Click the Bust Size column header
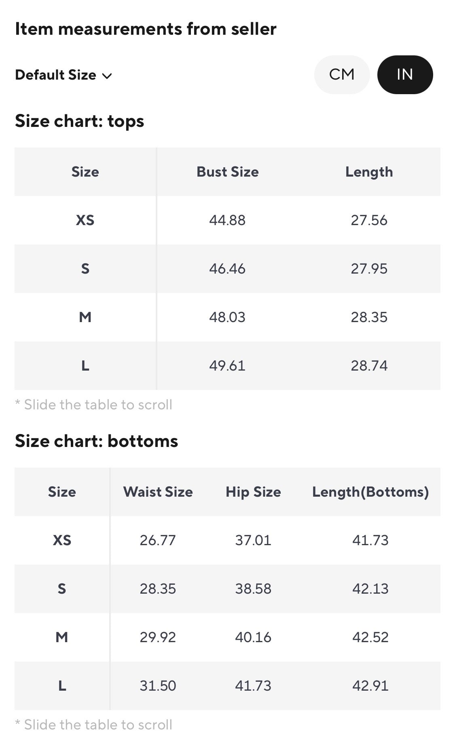This screenshot has width=455, height=744. (x=227, y=172)
